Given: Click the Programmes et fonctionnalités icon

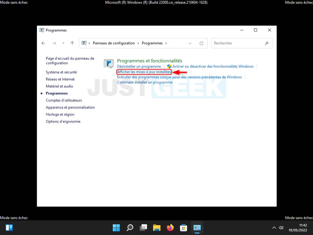Looking at the screenshot, I should click(x=109, y=64).
